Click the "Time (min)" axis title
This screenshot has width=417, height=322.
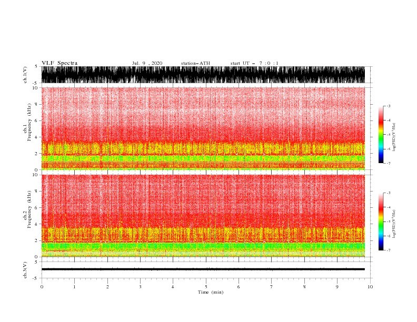pyautogui.click(x=211, y=292)
